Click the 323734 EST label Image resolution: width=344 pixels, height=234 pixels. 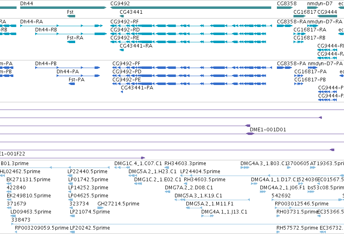(79, 204)
